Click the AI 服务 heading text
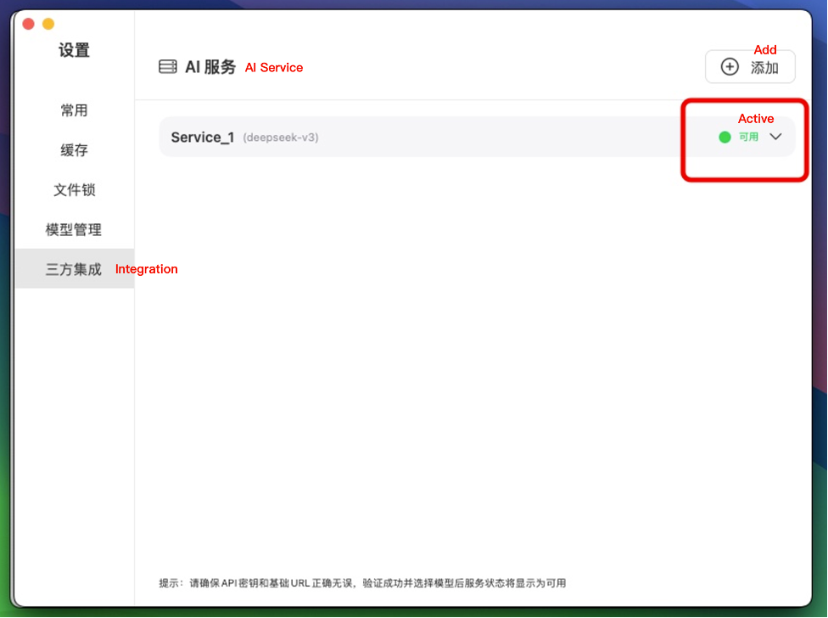 pyautogui.click(x=210, y=67)
